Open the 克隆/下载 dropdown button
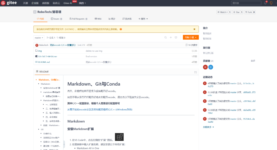Viewport: 277px width, 150px height. pos(191,38)
